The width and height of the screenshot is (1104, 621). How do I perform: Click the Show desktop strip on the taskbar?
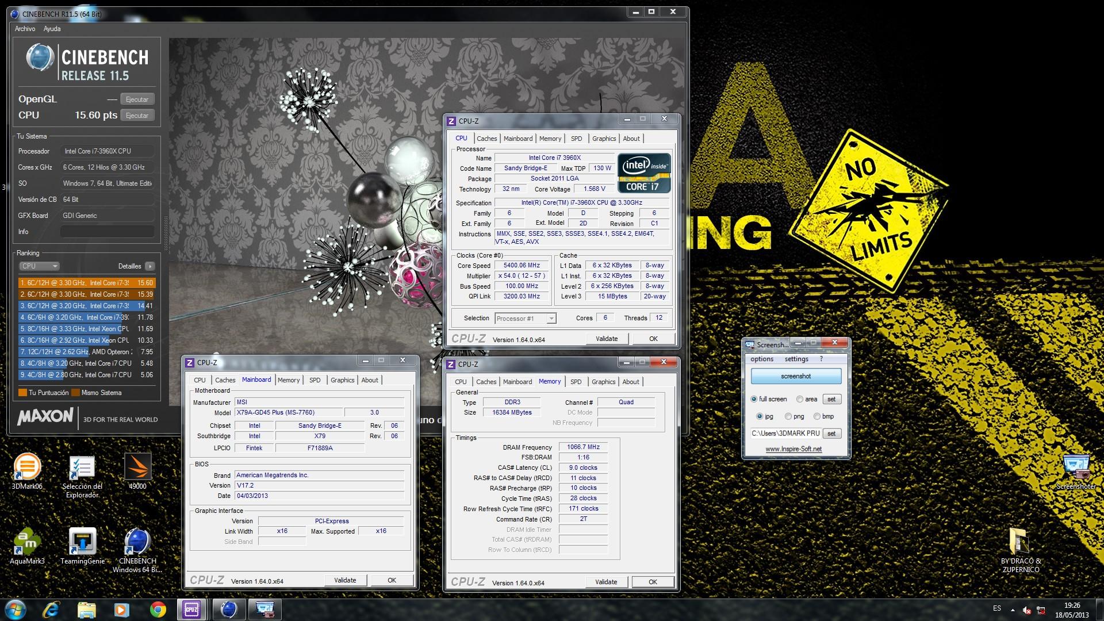(x=1100, y=609)
